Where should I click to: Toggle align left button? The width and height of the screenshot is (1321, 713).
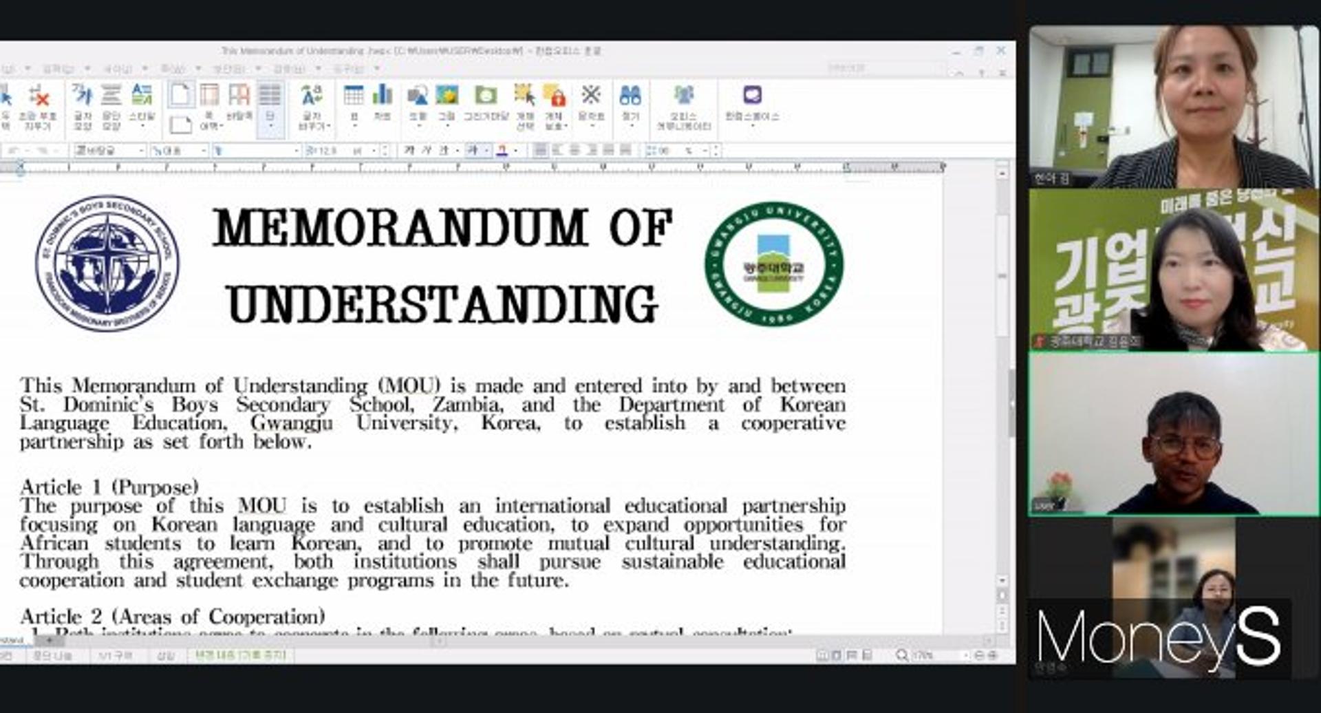[558, 149]
